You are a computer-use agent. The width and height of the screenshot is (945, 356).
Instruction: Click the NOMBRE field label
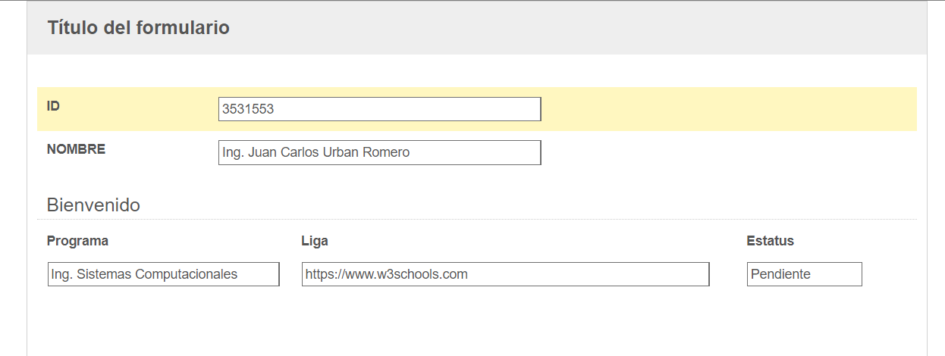coord(76,149)
